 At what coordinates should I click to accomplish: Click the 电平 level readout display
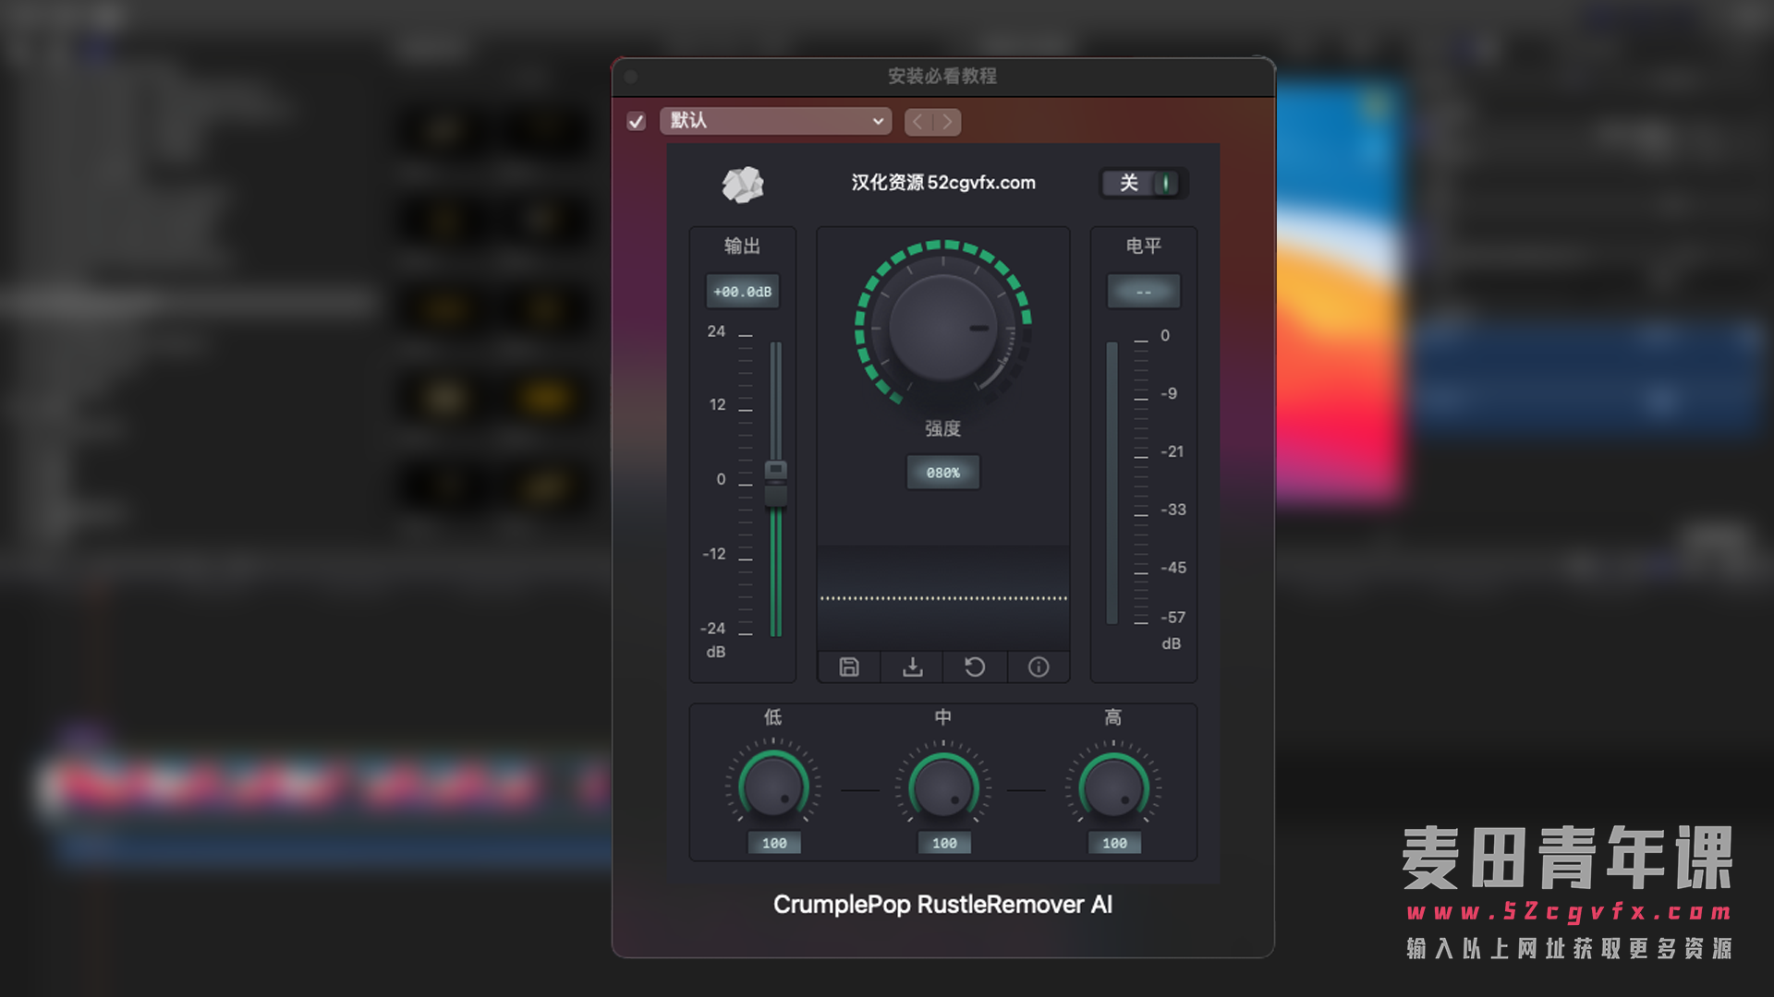tap(1144, 292)
